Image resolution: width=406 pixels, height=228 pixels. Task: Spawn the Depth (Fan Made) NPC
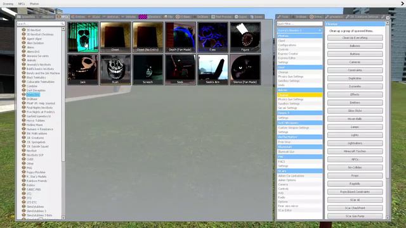180,37
